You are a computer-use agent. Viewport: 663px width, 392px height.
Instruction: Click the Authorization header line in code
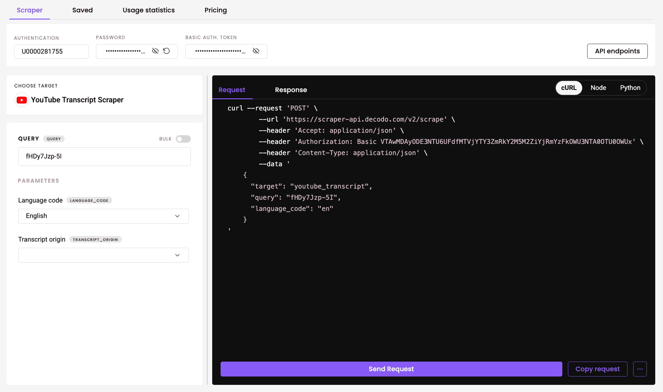click(451, 142)
